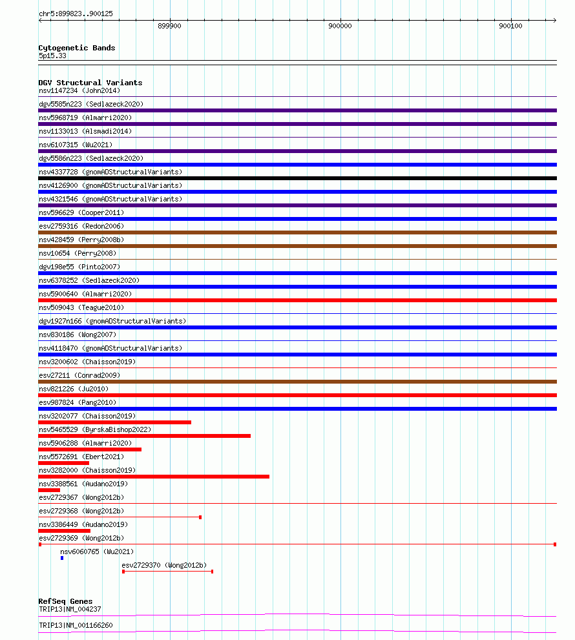Click red end marker of esv2729368 line
575x640 pixels.
click(x=200, y=517)
